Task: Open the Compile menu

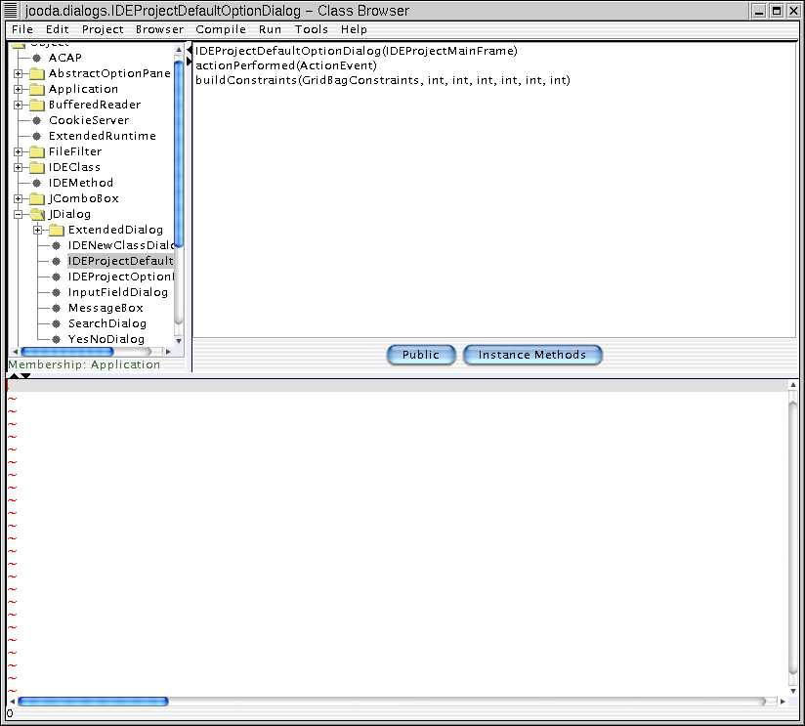Action: [221, 29]
